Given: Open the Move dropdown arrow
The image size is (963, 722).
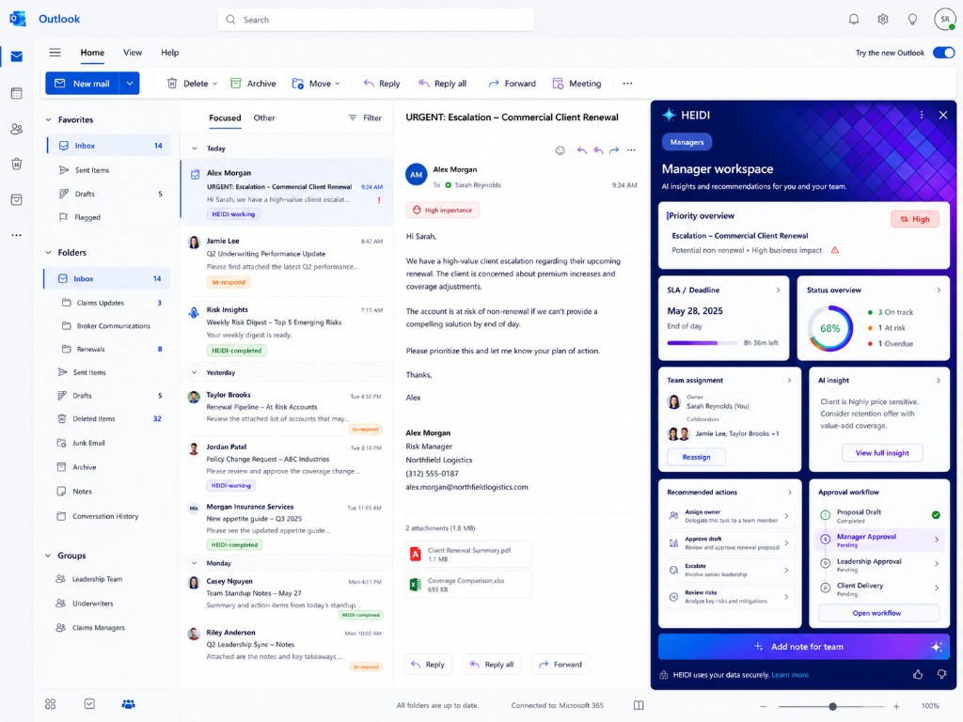Looking at the screenshot, I should (338, 84).
